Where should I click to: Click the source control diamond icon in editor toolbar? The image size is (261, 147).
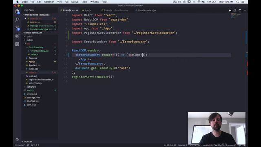230,10
